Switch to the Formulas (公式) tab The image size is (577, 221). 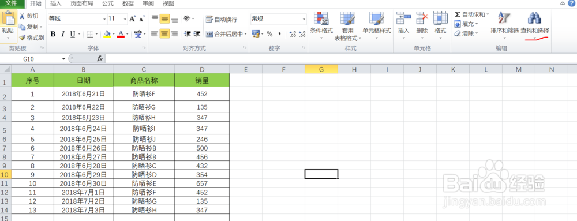pos(108,3)
